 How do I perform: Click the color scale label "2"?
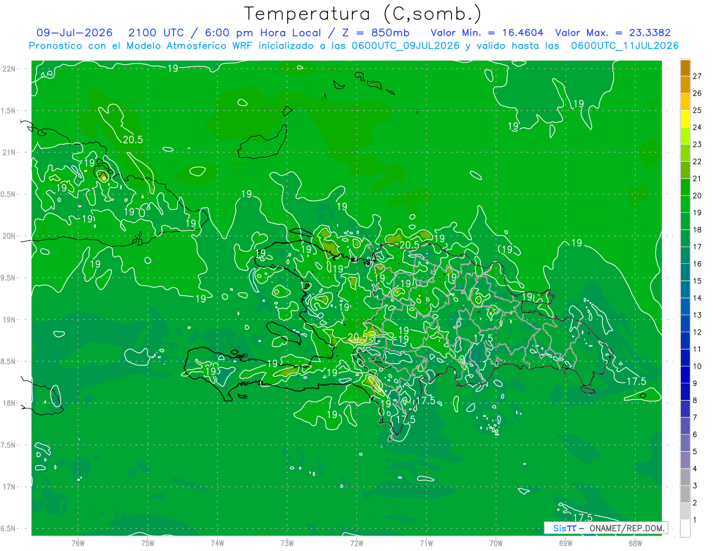(695, 503)
